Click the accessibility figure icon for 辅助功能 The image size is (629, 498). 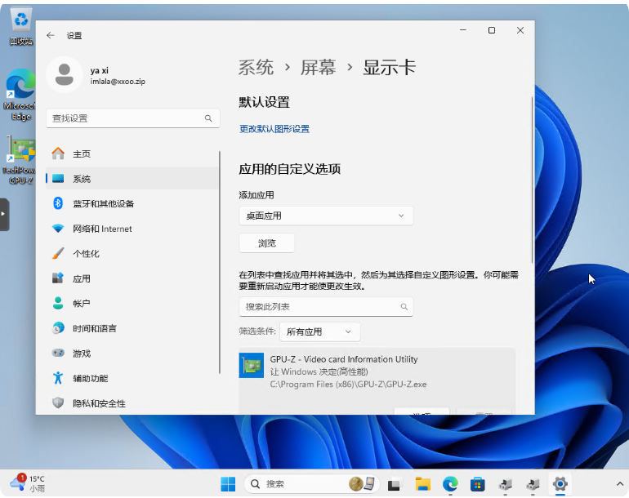(x=58, y=378)
